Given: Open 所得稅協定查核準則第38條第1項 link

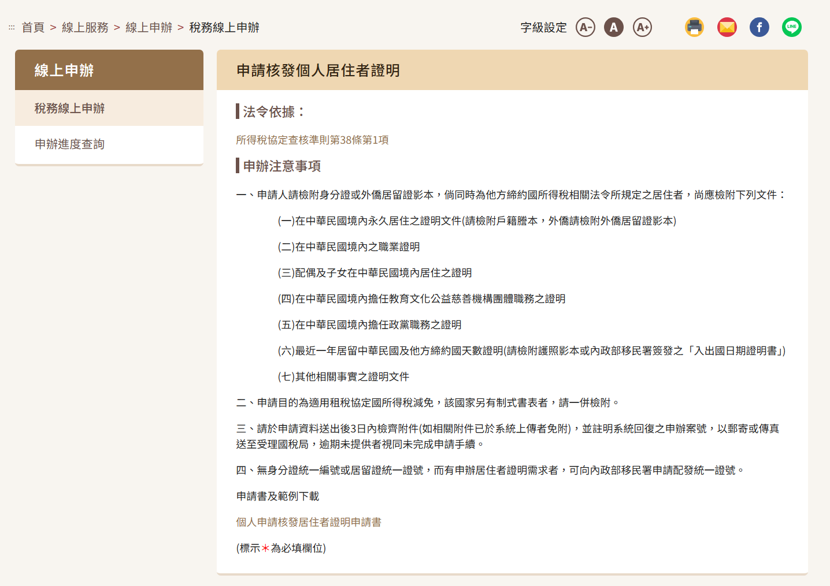Looking at the screenshot, I should click(312, 140).
